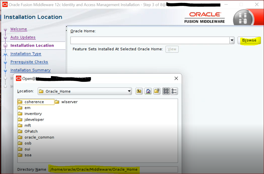Click the Oracle Home text field
The width and height of the screenshot is (264, 174).
tap(150, 40)
